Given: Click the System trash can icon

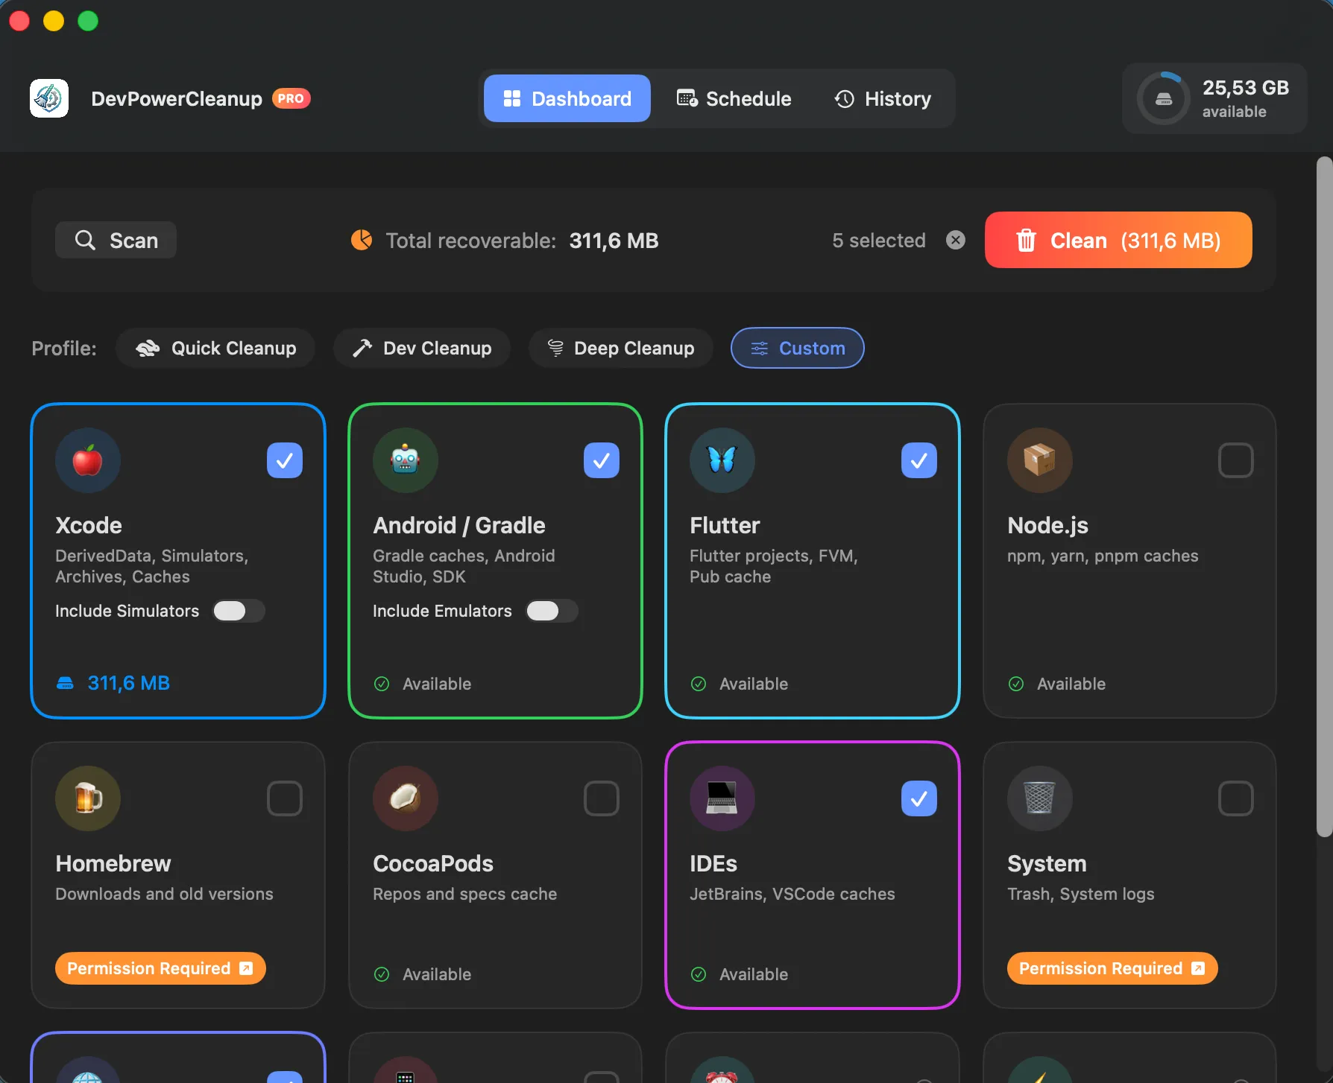Looking at the screenshot, I should click(1039, 798).
